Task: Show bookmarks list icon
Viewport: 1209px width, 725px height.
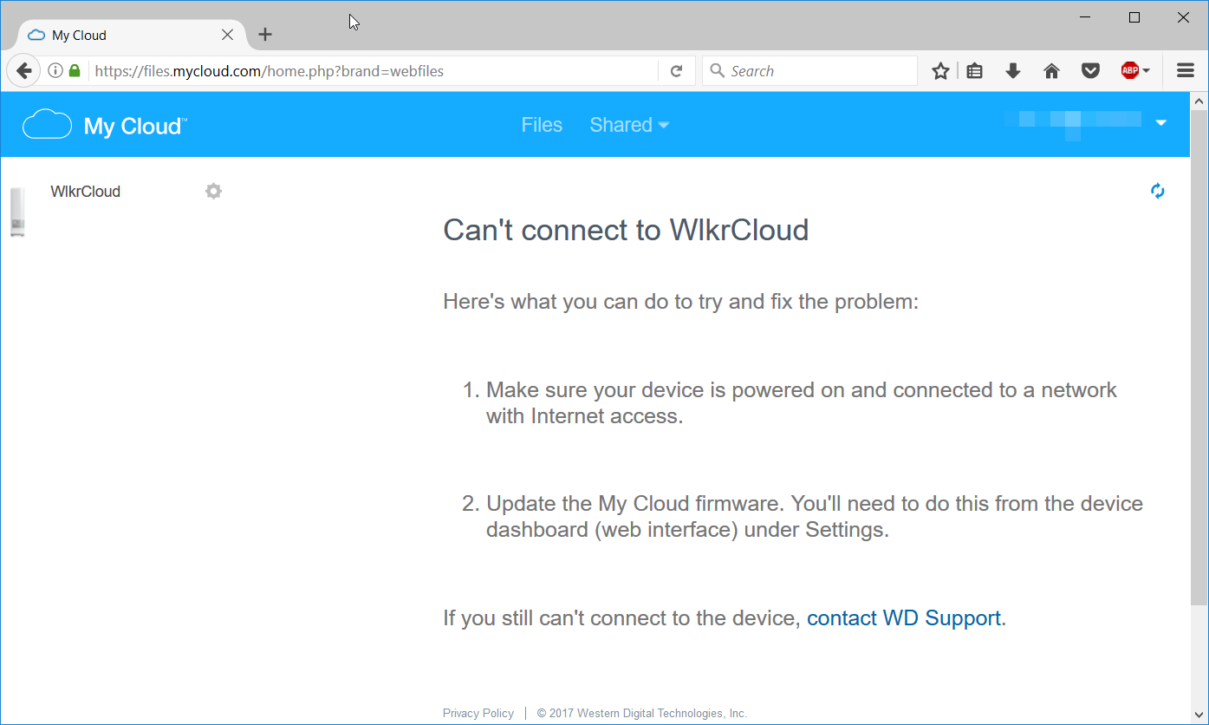Action: pos(975,71)
